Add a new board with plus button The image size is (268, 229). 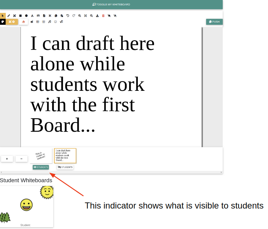7,159
